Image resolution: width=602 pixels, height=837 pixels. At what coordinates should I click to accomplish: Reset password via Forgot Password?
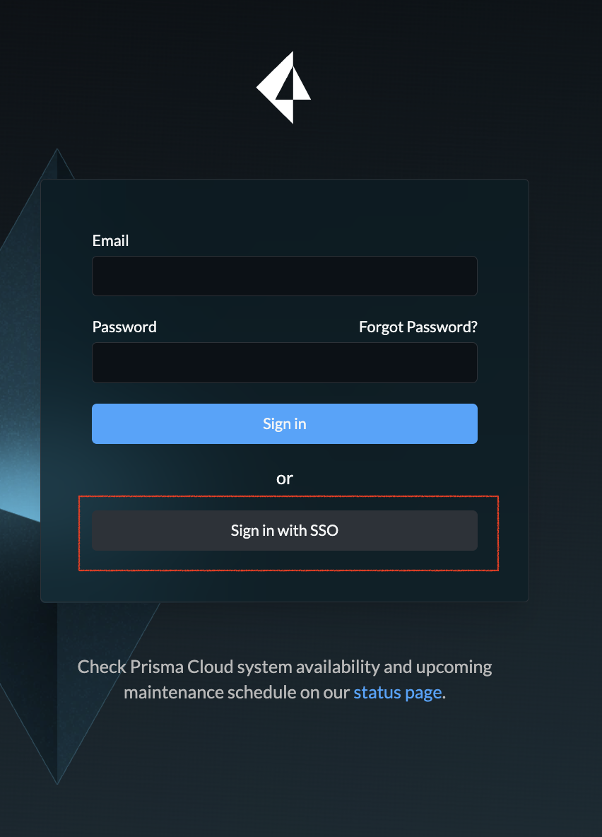(x=418, y=327)
